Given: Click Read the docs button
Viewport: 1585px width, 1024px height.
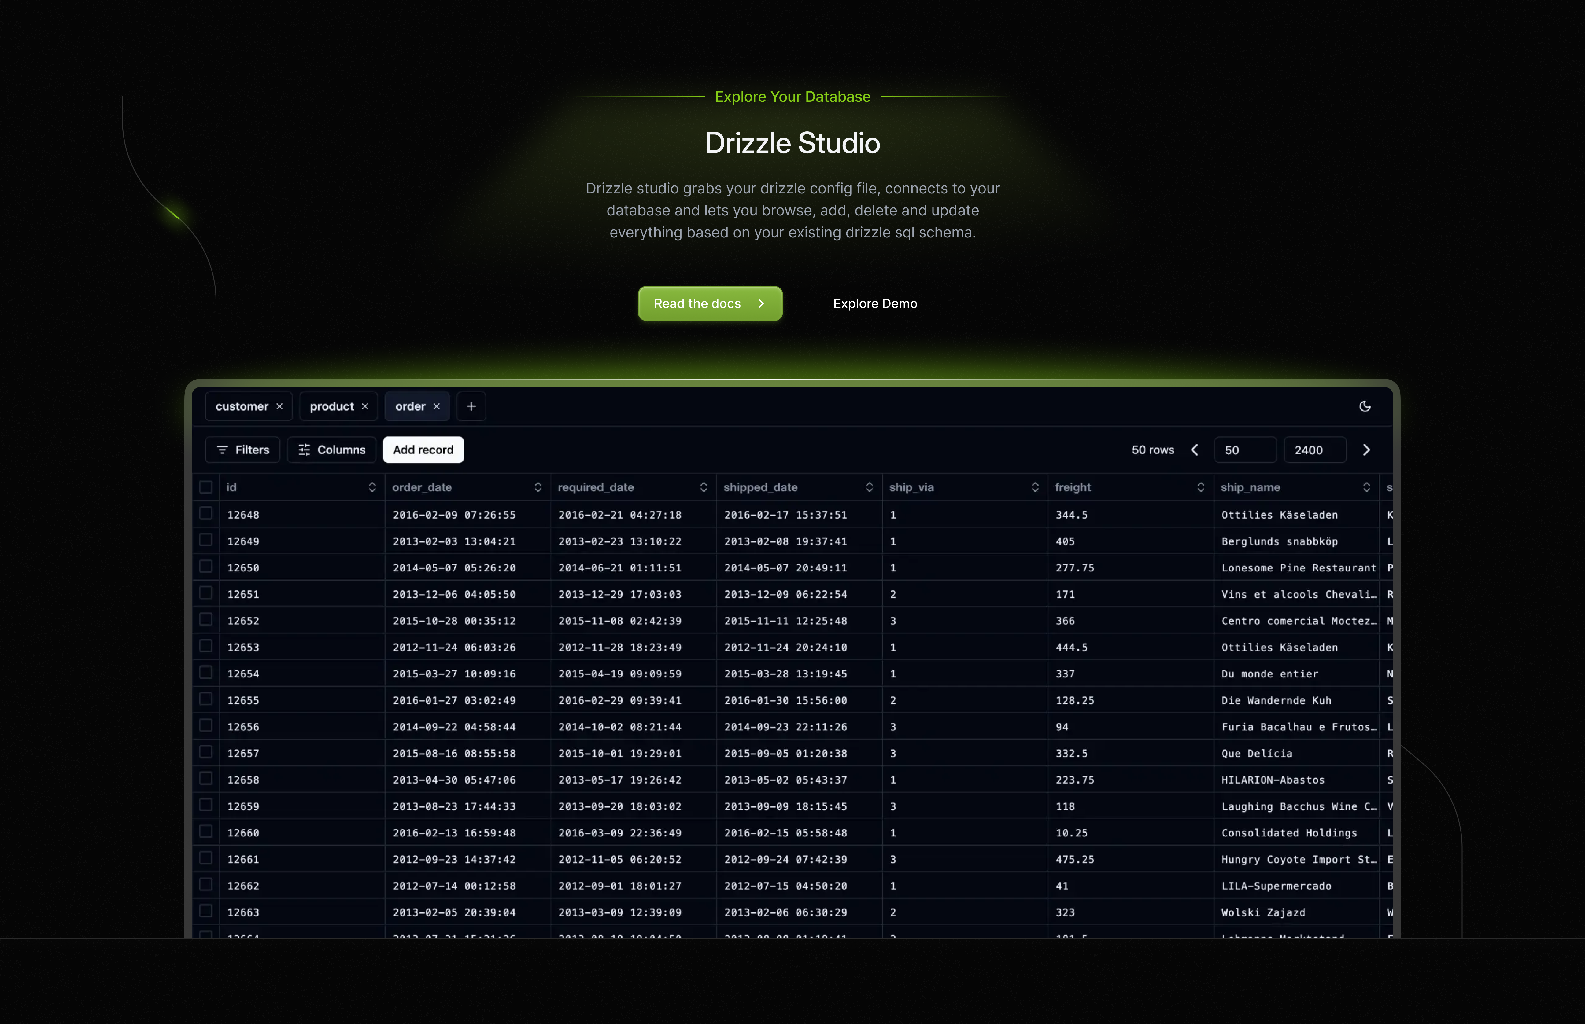Looking at the screenshot, I should pyautogui.click(x=710, y=304).
